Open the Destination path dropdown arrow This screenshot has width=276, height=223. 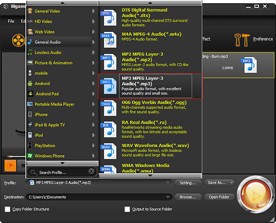coord(168,197)
